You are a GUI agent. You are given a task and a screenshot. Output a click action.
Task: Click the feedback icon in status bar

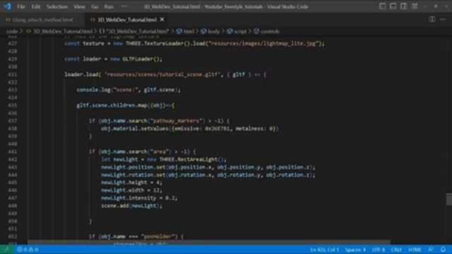431,249
